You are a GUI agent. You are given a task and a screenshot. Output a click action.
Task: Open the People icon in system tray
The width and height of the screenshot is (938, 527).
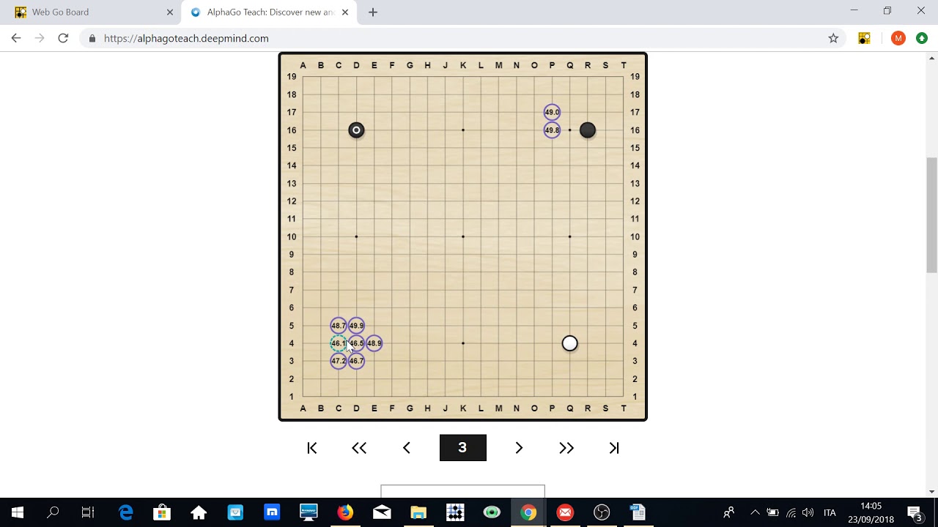tap(729, 512)
